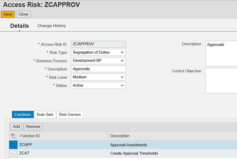237x159 pixels.
Task: Click the select-all icon in table header
Action: coord(13,136)
